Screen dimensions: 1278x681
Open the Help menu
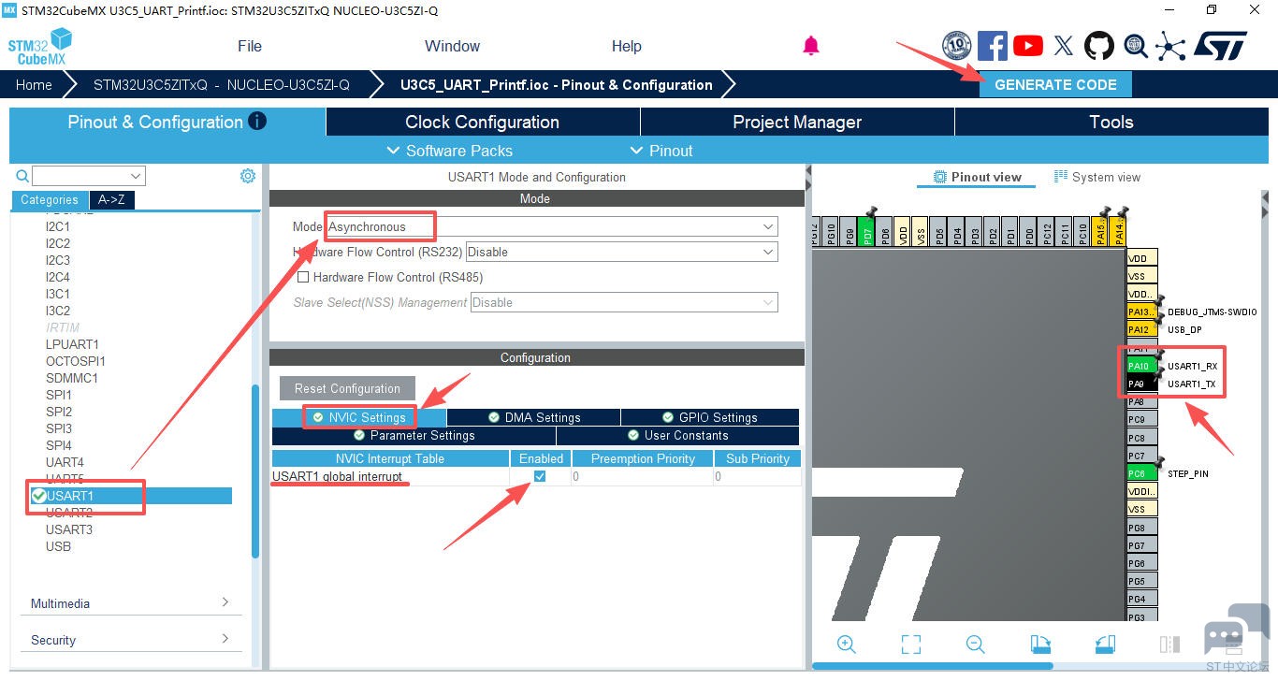point(627,46)
